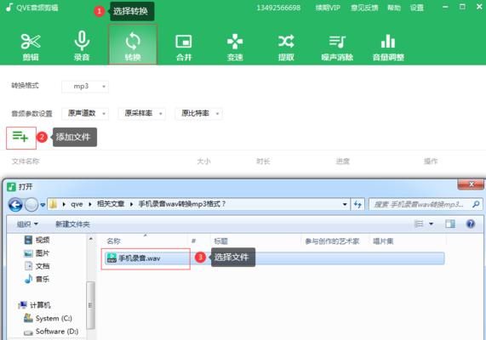486x340 pixels.
Task: Open the 录音 microphone tool
Action: click(82, 47)
